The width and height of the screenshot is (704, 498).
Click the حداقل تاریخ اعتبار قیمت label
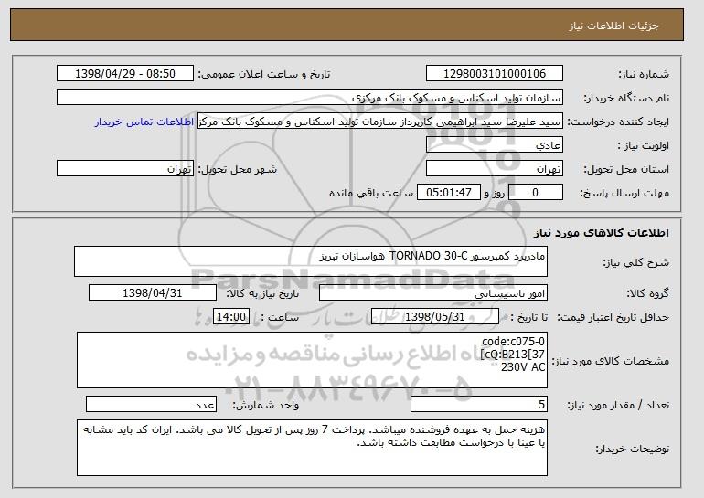[x=613, y=318]
